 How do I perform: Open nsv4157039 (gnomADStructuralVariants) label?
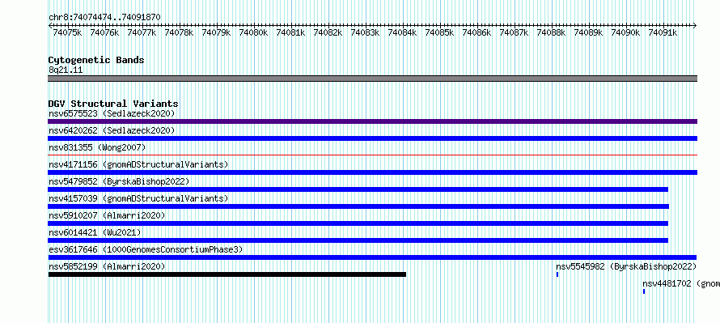click(138, 198)
